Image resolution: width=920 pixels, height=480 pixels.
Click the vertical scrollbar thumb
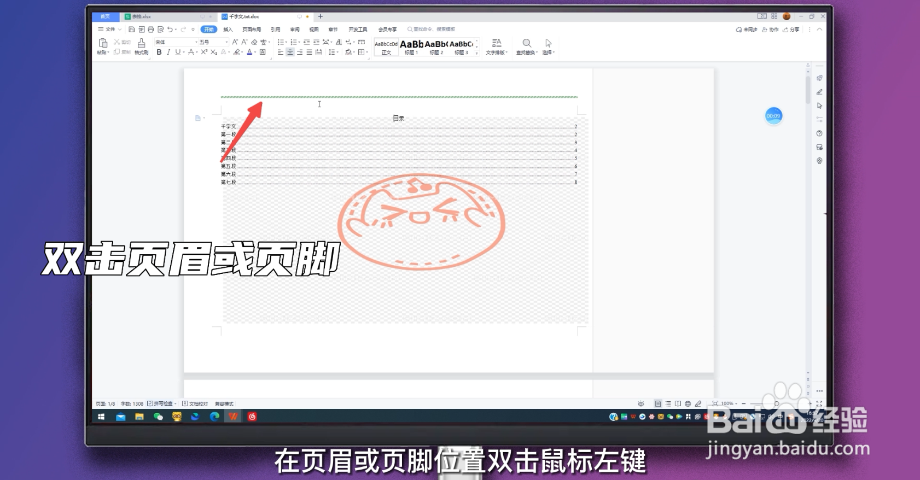coord(808,90)
